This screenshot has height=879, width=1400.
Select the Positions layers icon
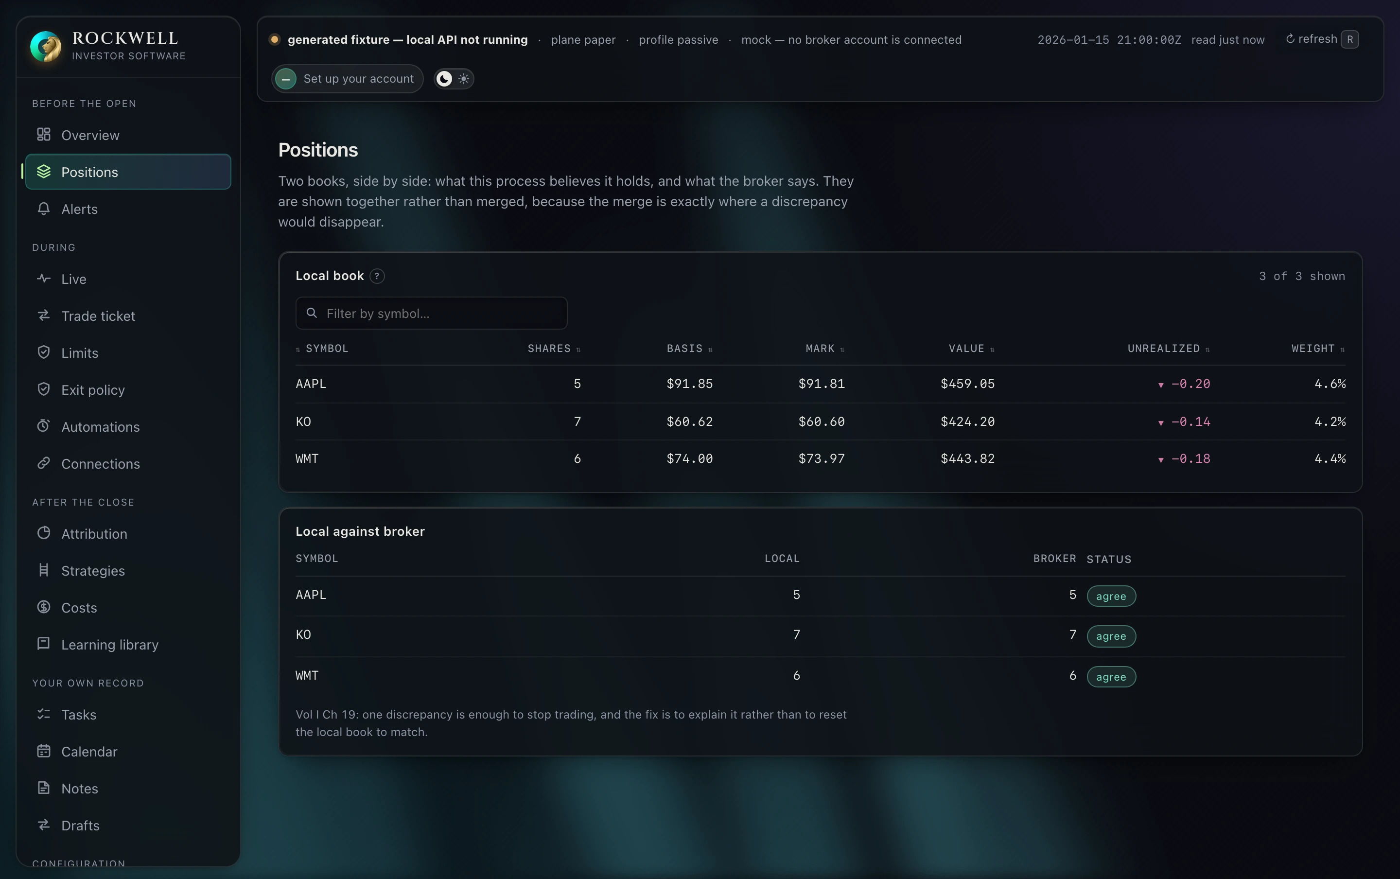[44, 172]
